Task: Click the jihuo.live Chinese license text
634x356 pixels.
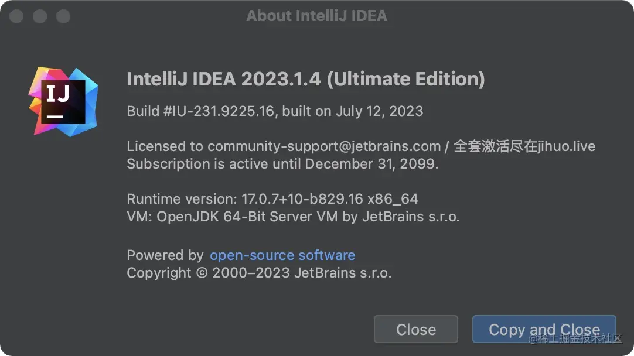Action: (x=524, y=146)
